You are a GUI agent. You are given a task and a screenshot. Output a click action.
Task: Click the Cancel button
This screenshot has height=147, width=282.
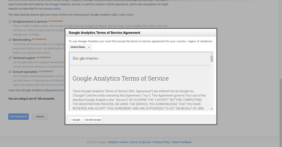click(x=40, y=117)
